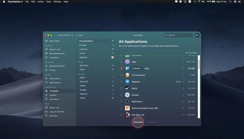Open the Action menu
The width and height of the screenshot is (244, 139).
click(40, 1)
